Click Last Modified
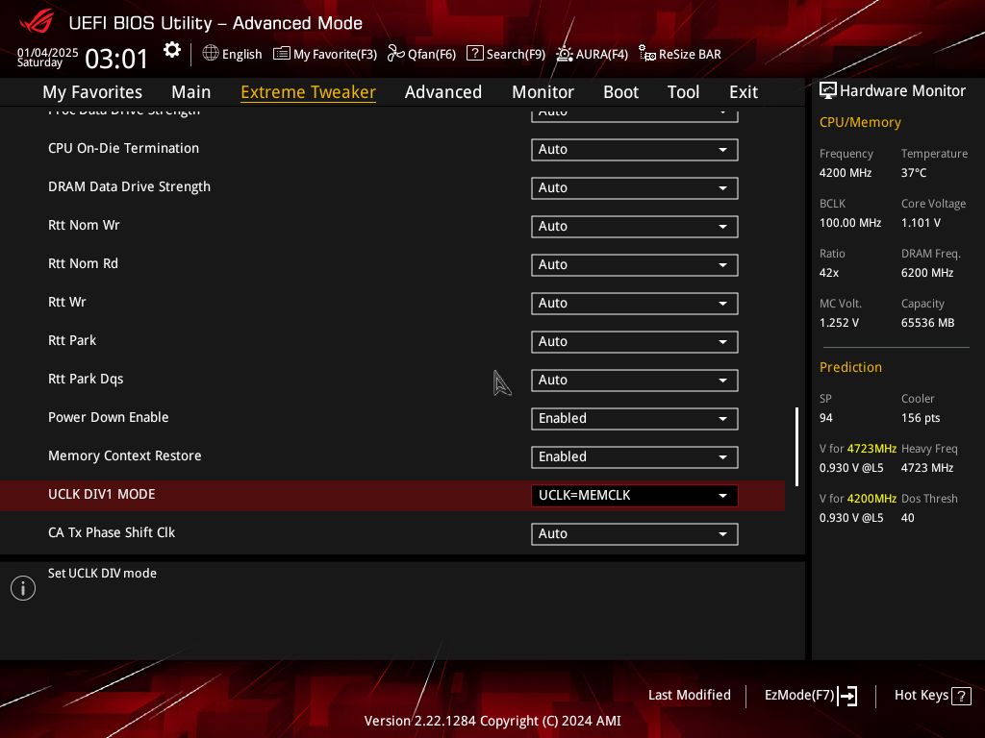The width and height of the screenshot is (985, 738). [x=689, y=695]
